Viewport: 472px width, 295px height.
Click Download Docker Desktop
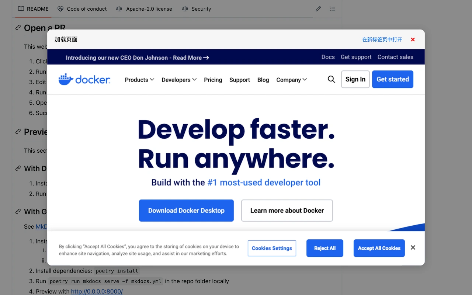pos(186,210)
